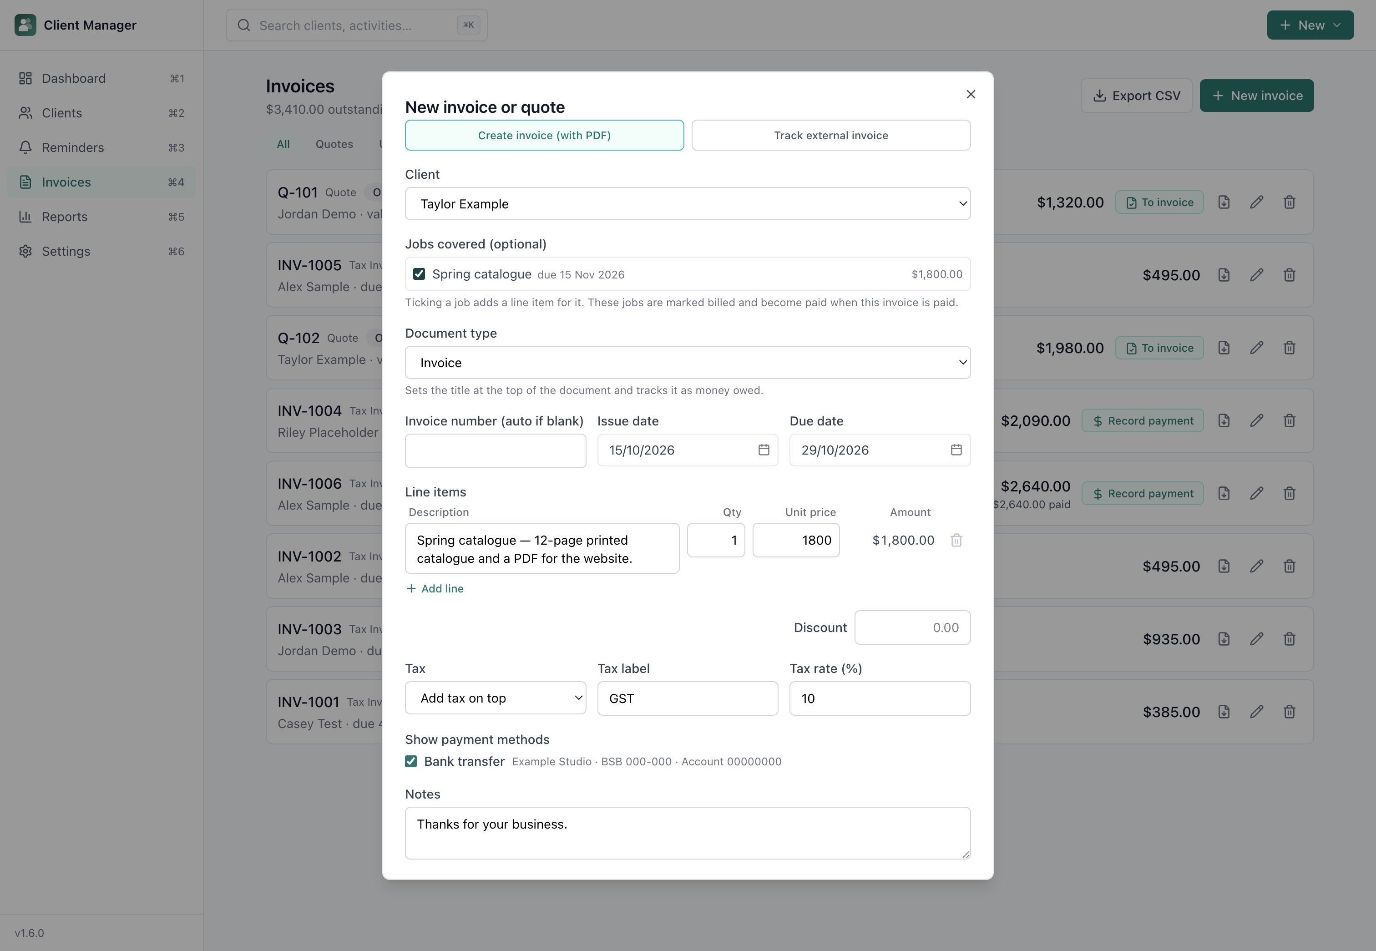Download PDF for INV-1003
This screenshot has height=951, width=1376.
click(1224, 639)
